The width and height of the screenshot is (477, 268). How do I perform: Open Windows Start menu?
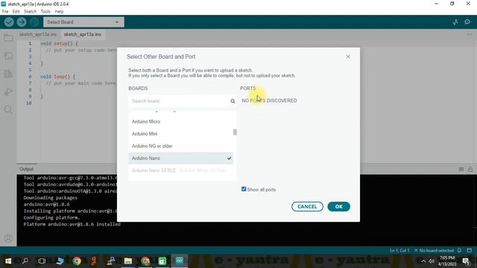pos(8,261)
